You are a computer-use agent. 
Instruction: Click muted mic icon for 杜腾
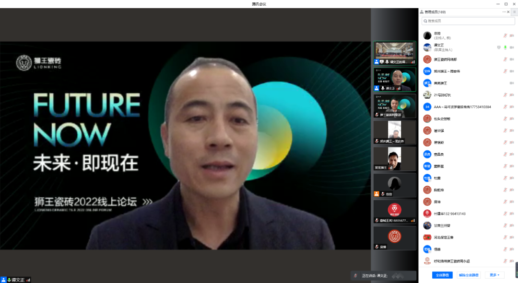tap(505, 178)
